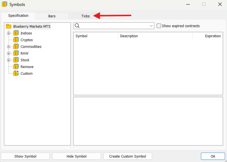Click the Custom symbols group icon
Image resolution: width=227 pixels, height=162 pixels.
click(16, 73)
